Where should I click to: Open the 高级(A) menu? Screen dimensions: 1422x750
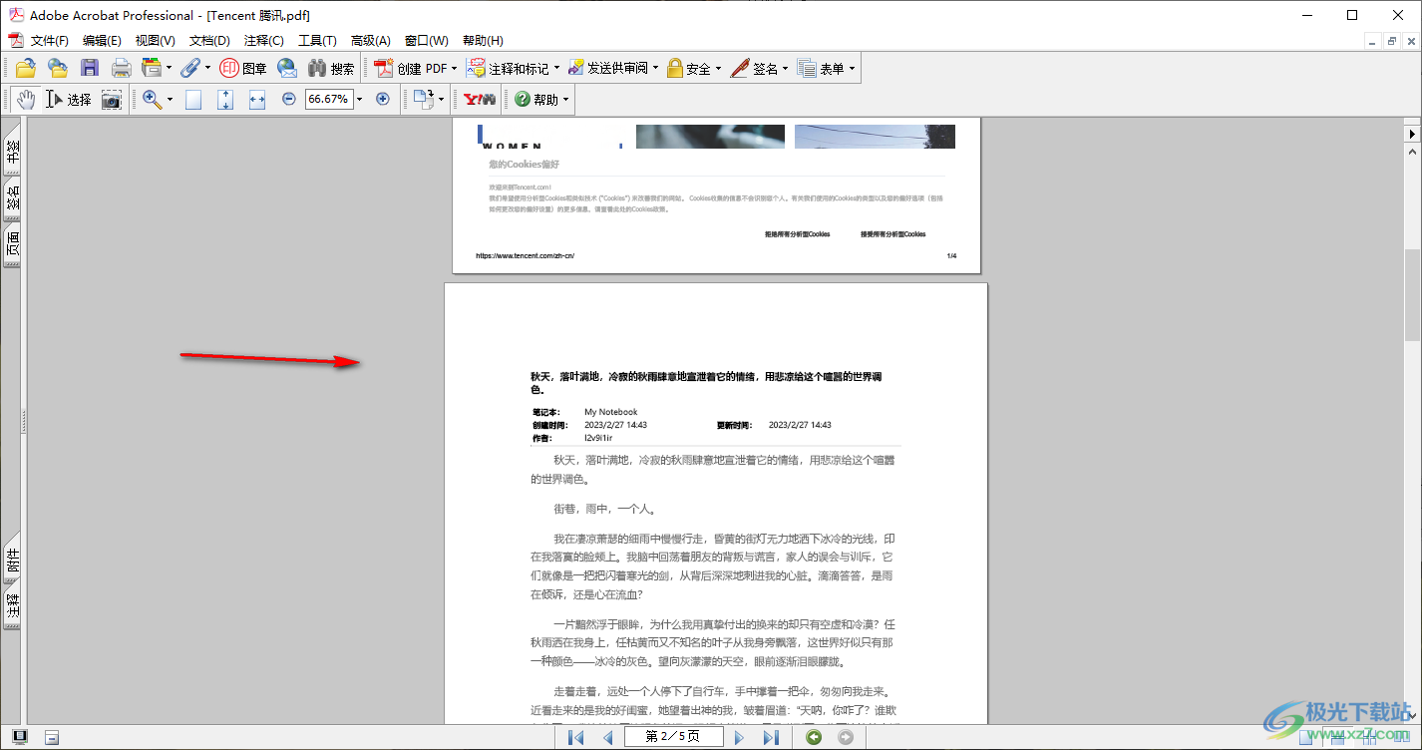[370, 40]
